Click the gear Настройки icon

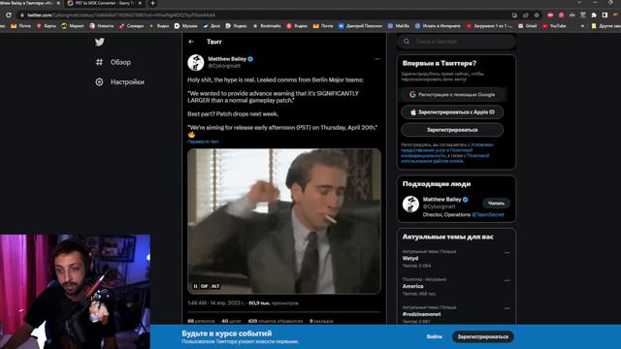(x=99, y=81)
